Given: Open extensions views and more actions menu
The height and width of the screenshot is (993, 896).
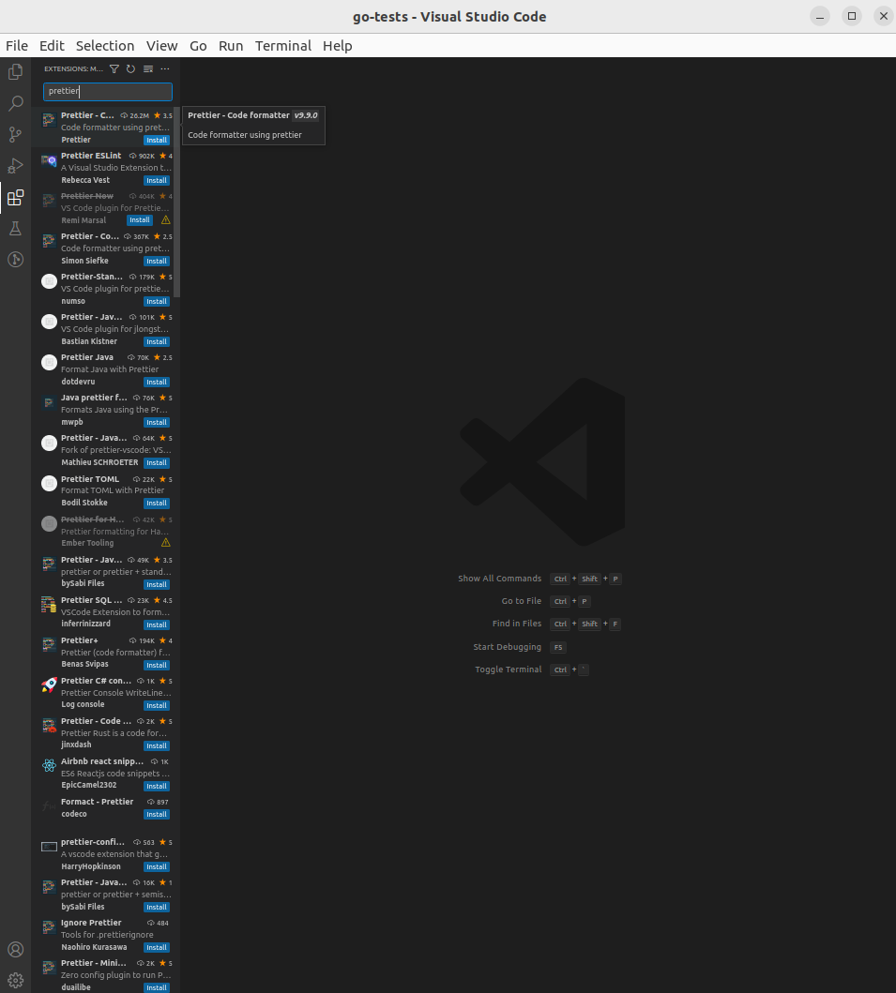Looking at the screenshot, I should click(165, 69).
